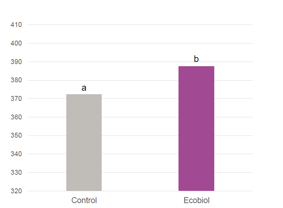Click the 340 vertical axis value
283x208 pixels.
[16, 154]
